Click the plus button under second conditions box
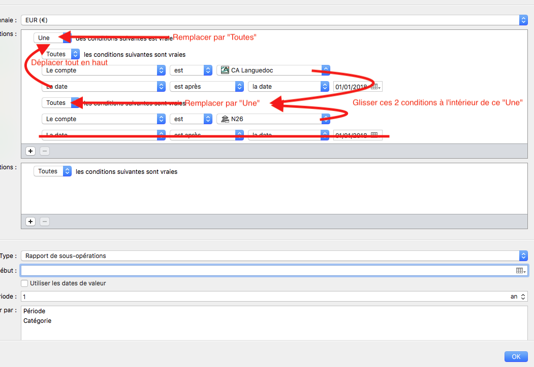The image size is (534, 367). coord(30,222)
